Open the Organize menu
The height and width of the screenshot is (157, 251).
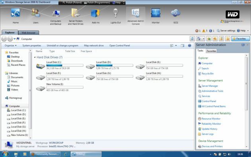[11, 45]
